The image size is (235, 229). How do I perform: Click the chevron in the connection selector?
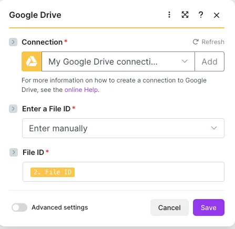tap(185, 61)
